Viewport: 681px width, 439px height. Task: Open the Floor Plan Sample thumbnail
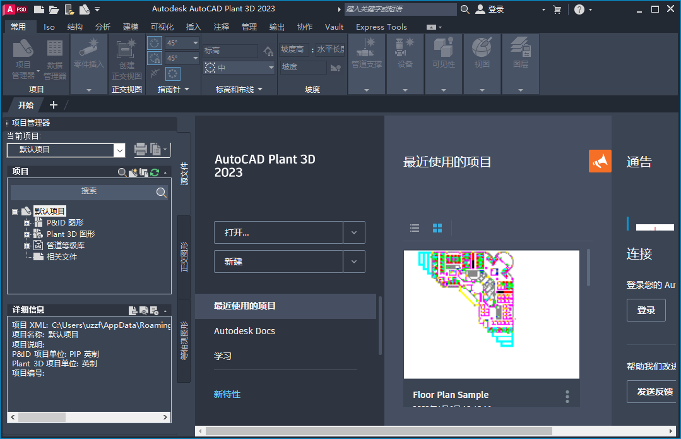point(491,314)
